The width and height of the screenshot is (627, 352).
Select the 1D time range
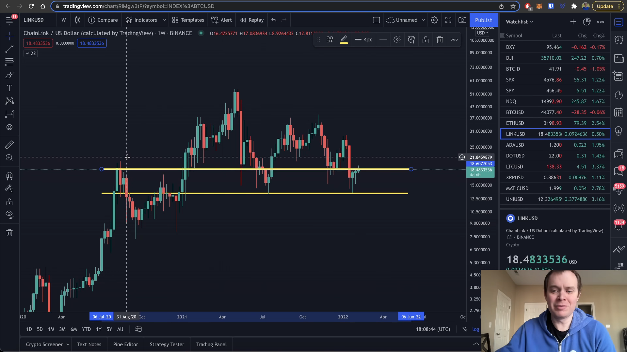(29, 329)
